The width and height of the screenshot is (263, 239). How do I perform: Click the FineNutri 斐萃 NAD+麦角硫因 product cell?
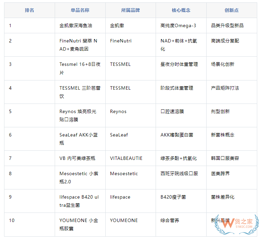[80, 45]
